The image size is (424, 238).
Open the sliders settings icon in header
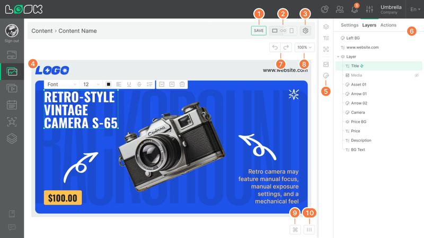pos(369,9)
